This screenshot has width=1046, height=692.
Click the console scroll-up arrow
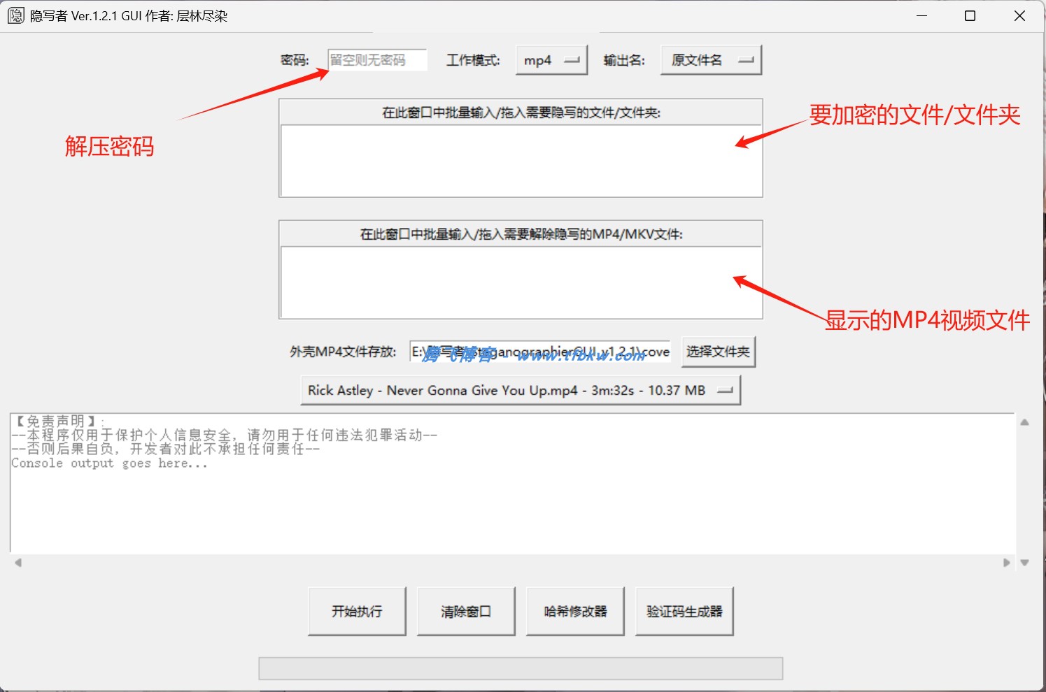(x=1024, y=421)
